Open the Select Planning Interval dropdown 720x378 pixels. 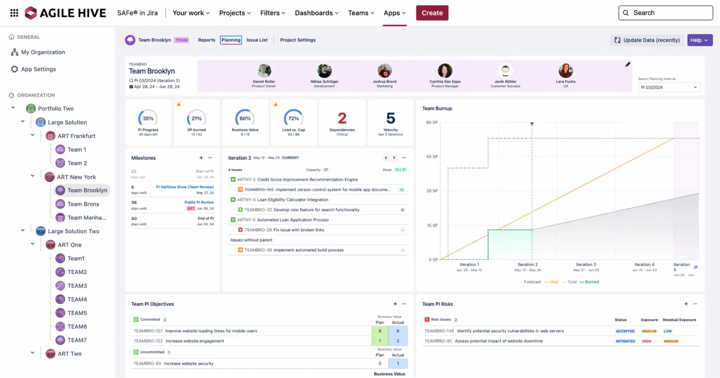tap(669, 88)
